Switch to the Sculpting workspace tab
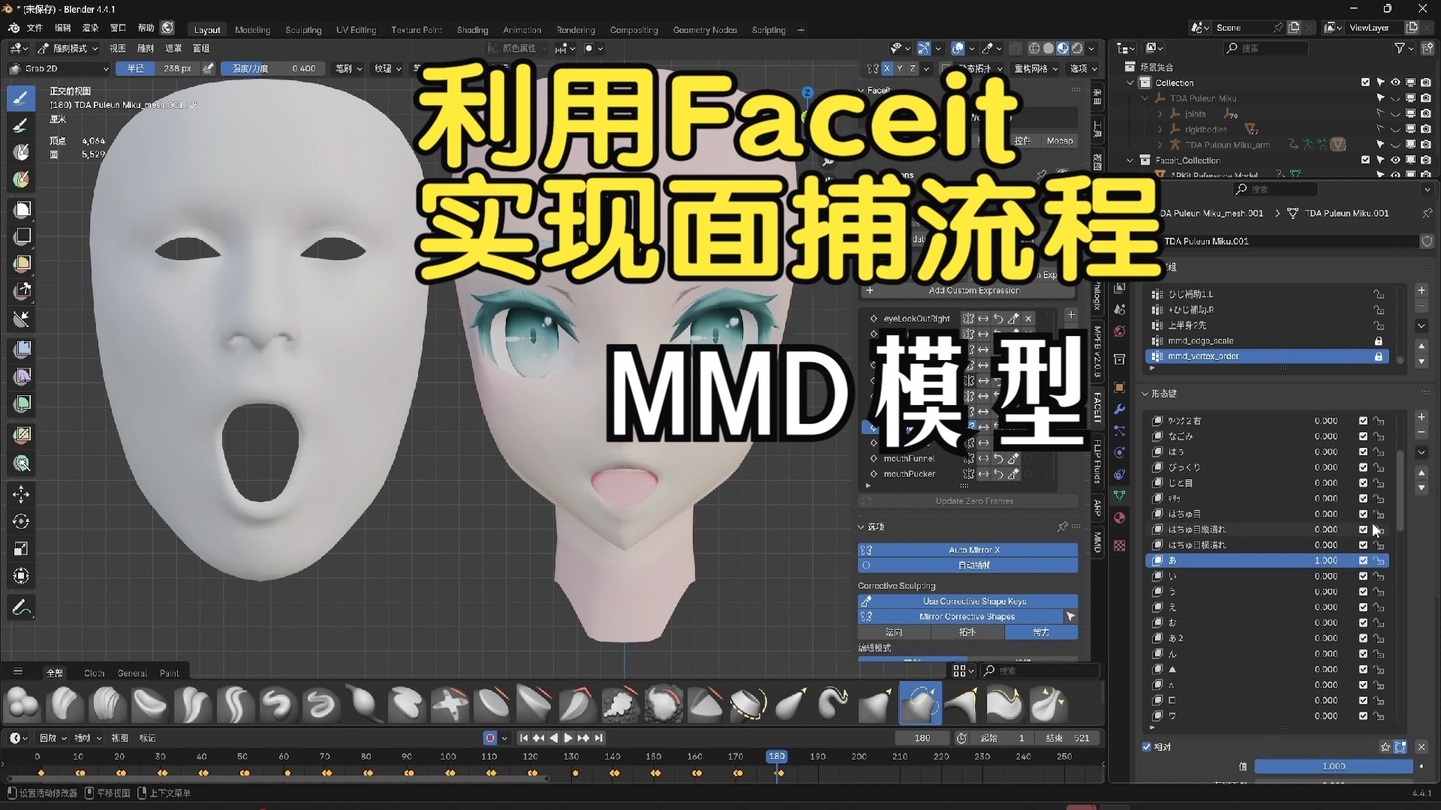The image size is (1441, 810). click(303, 30)
